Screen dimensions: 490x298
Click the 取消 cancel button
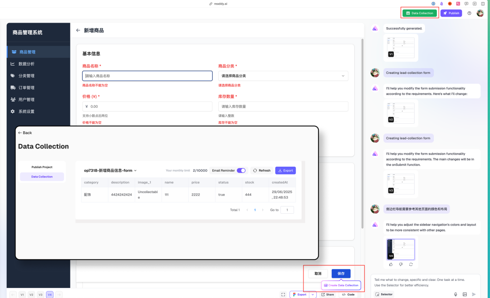click(318, 274)
